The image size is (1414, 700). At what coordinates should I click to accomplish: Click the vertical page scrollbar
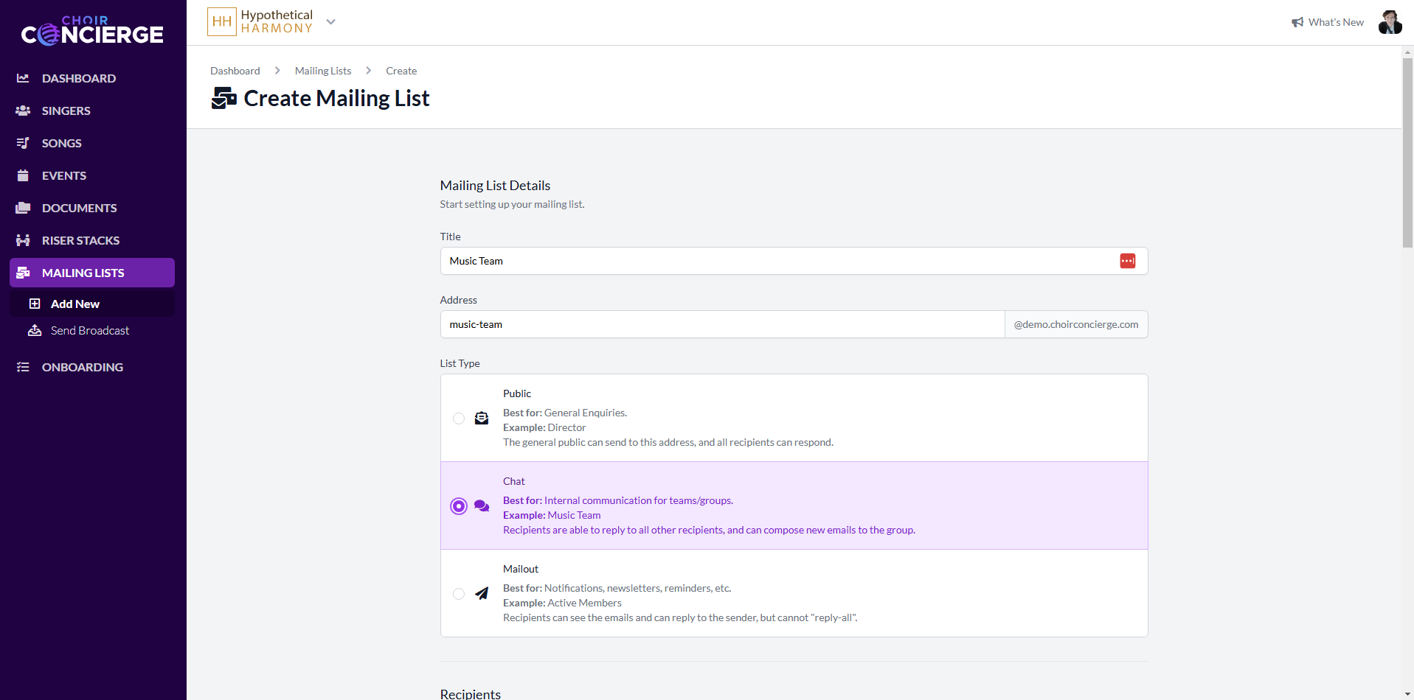(x=1407, y=153)
